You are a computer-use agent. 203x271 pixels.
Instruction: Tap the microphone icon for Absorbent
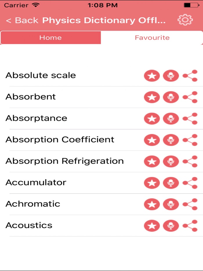171,97
